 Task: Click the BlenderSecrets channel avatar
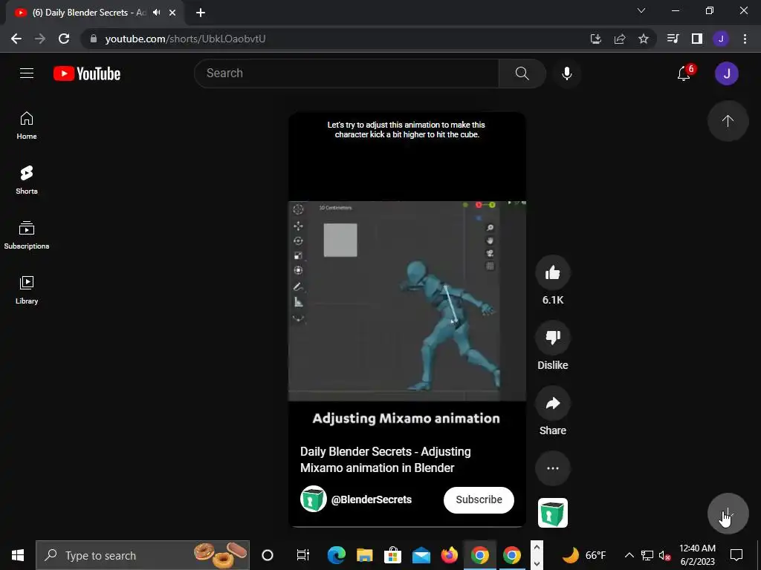(x=313, y=499)
